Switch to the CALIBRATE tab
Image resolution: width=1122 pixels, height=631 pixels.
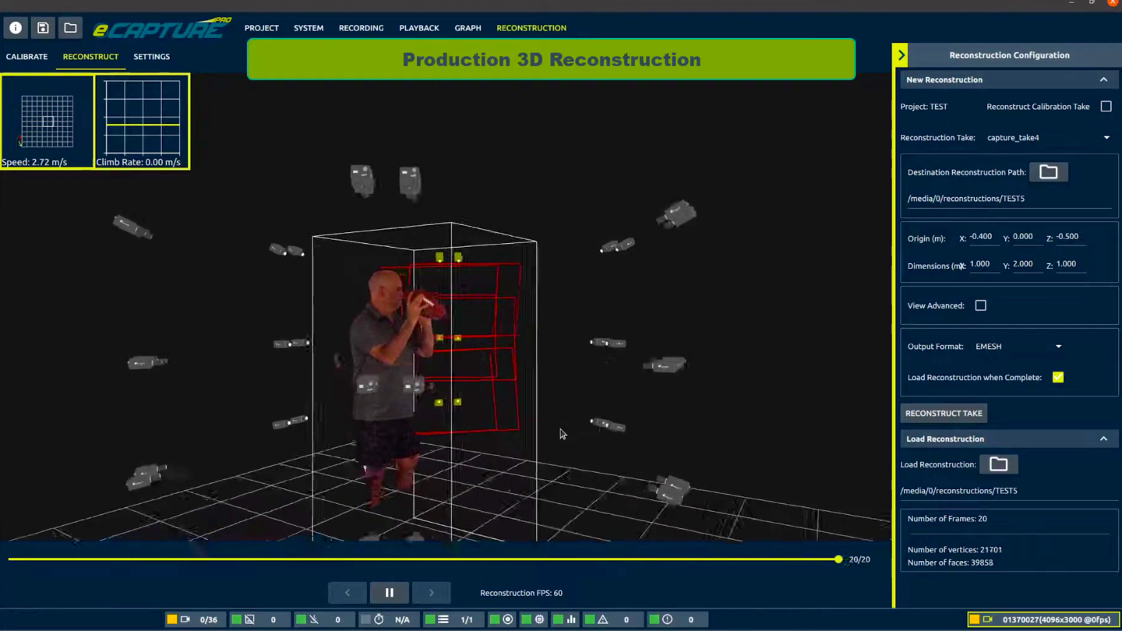click(26, 57)
